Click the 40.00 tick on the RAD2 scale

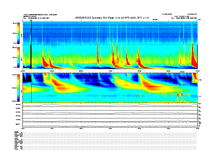click(x=15, y=23)
